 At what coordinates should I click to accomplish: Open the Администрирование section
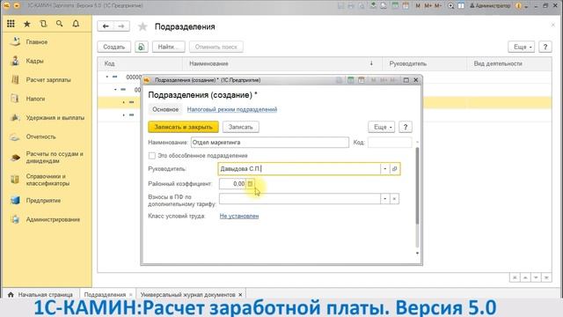tap(53, 219)
